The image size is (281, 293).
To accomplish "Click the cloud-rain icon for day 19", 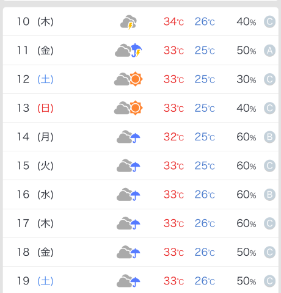I will pyautogui.click(x=128, y=281).
